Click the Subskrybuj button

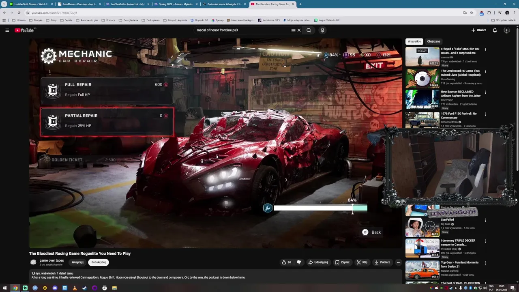pos(99,262)
